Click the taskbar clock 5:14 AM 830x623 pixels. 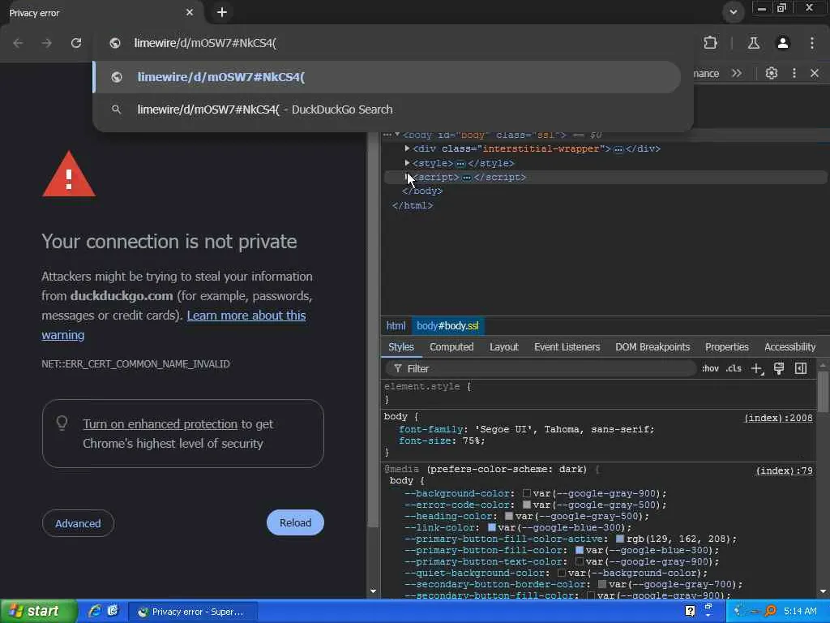point(800,612)
